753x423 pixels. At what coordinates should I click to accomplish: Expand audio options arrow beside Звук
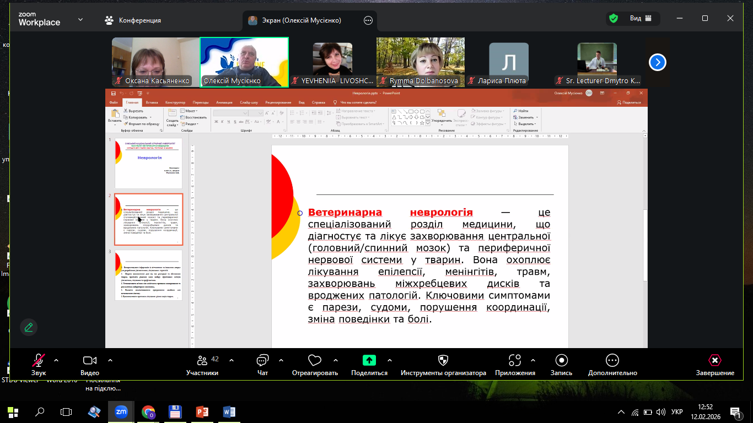click(56, 360)
